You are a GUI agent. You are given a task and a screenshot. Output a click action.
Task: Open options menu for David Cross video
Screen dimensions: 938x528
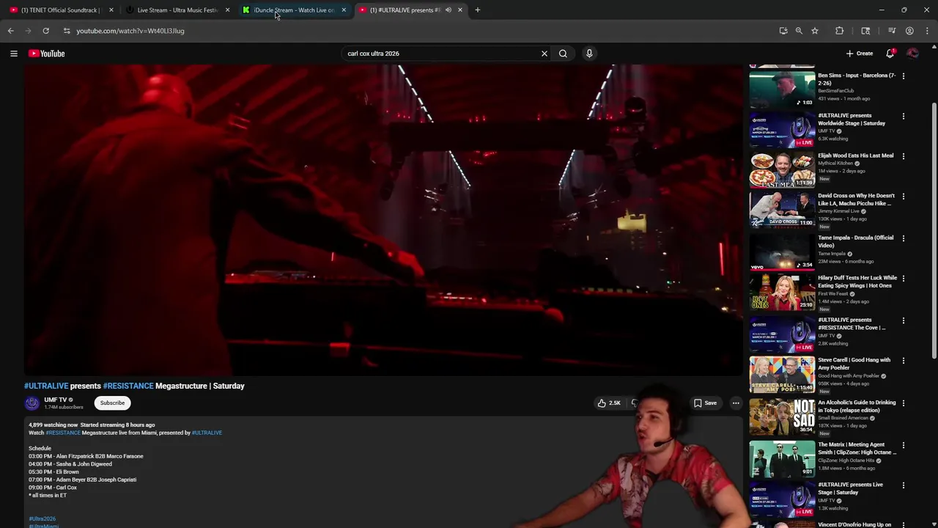click(x=903, y=197)
